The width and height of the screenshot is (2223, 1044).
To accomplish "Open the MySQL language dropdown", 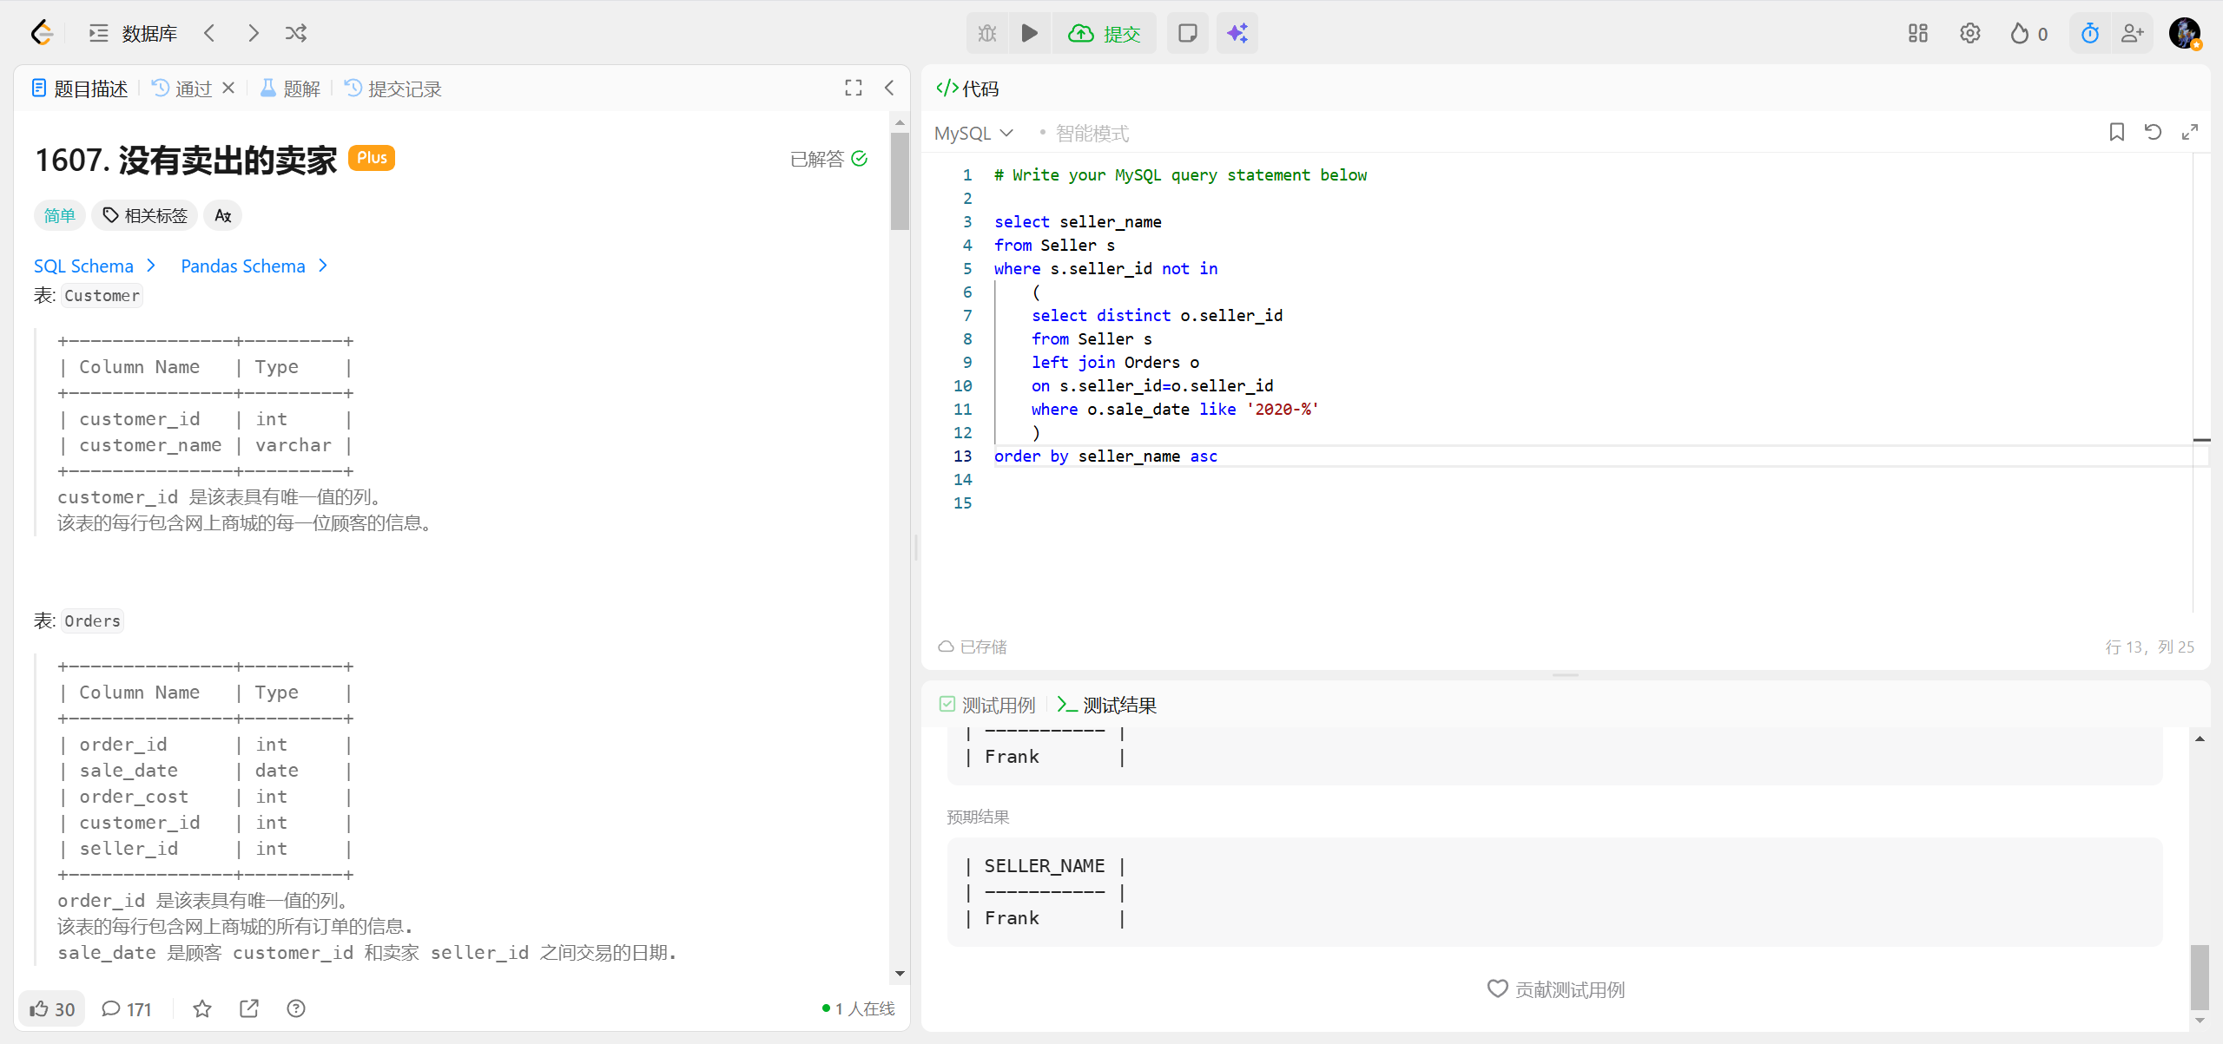I will 973,133.
